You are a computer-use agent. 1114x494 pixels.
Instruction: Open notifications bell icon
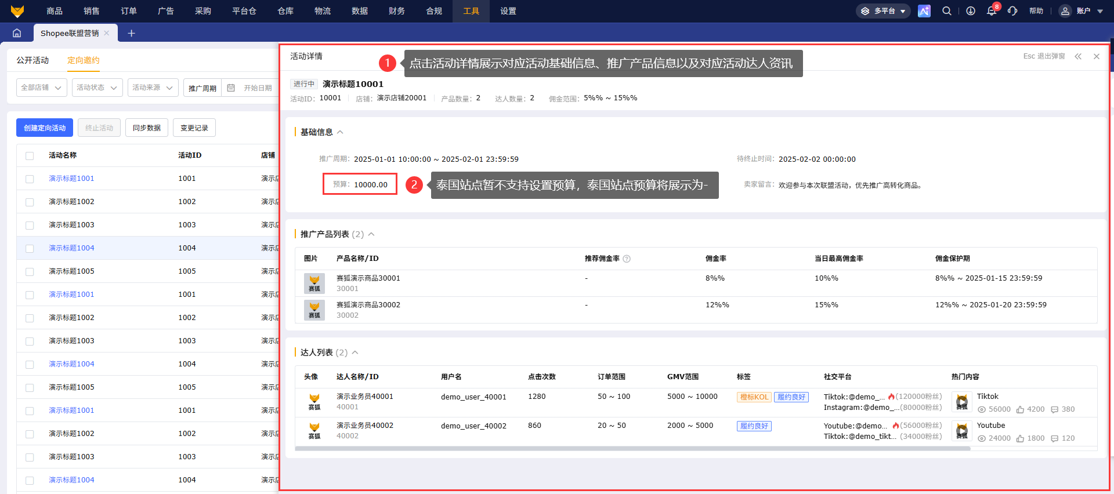tap(992, 11)
